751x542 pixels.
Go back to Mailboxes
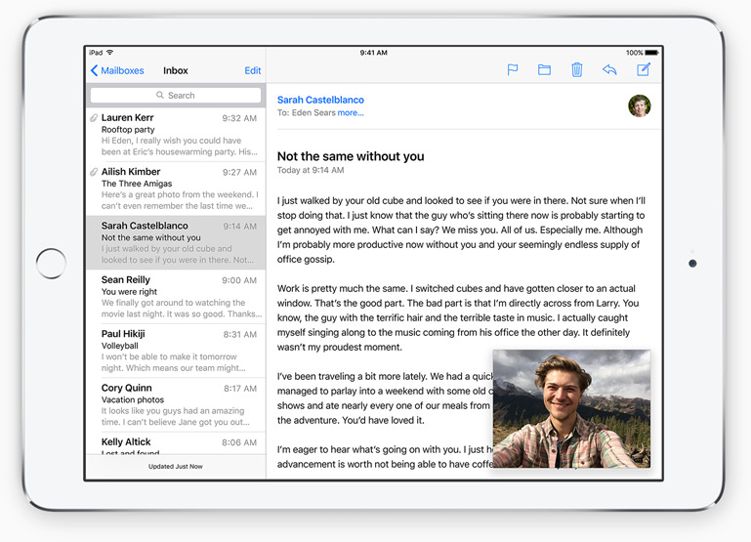point(117,70)
